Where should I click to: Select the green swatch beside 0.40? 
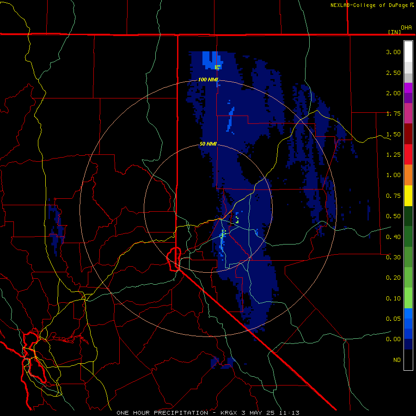click(x=408, y=236)
